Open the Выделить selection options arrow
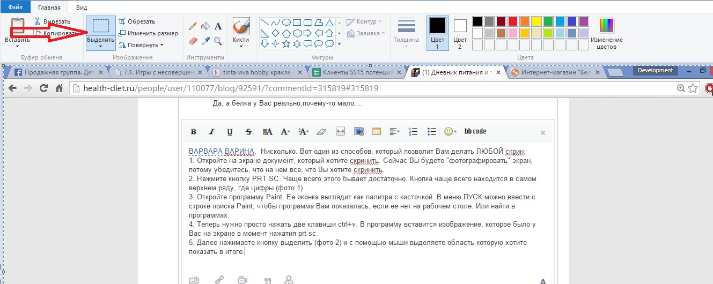This screenshot has height=284, width=713. 100,46
